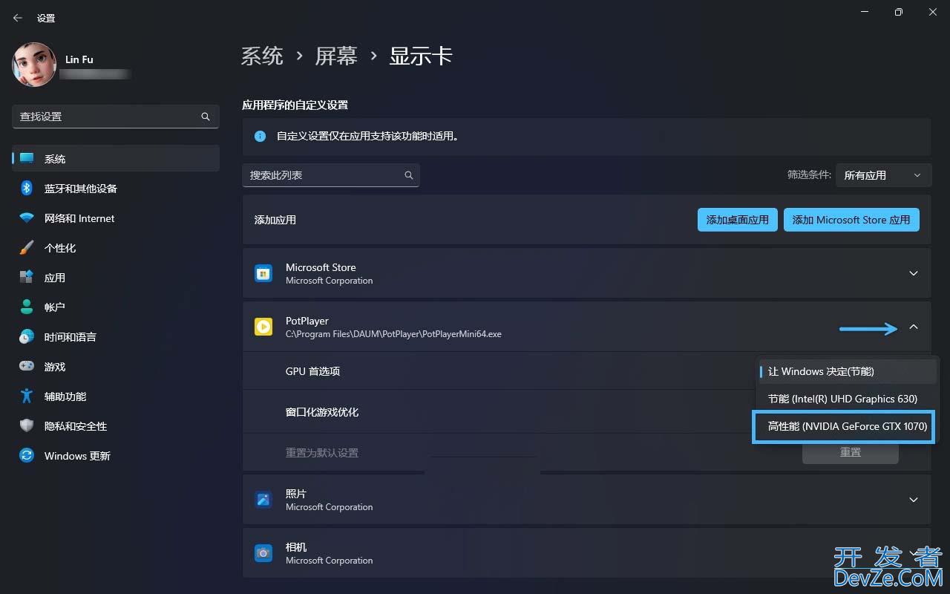The width and height of the screenshot is (950, 594).
Task: Go to 个性化 settings
Action: click(116, 248)
